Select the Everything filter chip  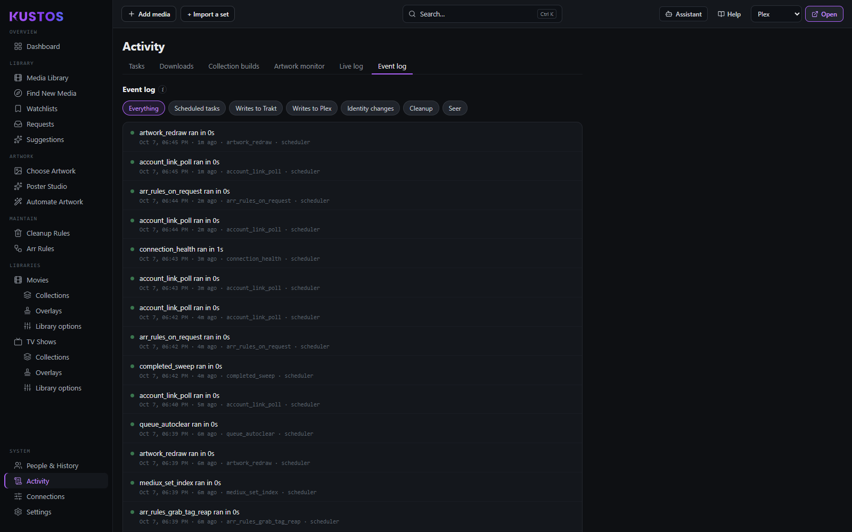tap(144, 109)
